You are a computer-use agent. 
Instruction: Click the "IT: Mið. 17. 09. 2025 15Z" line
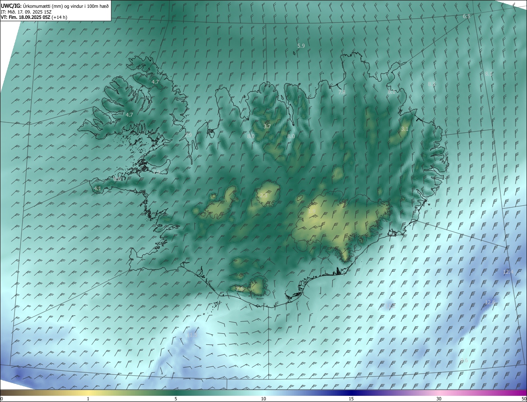click(x=26, y=12)
